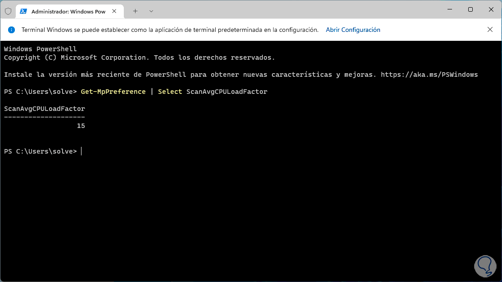Click the Windows PowerShell header line
Viewport: 502px width, 282px height.
tap(41, 49)
